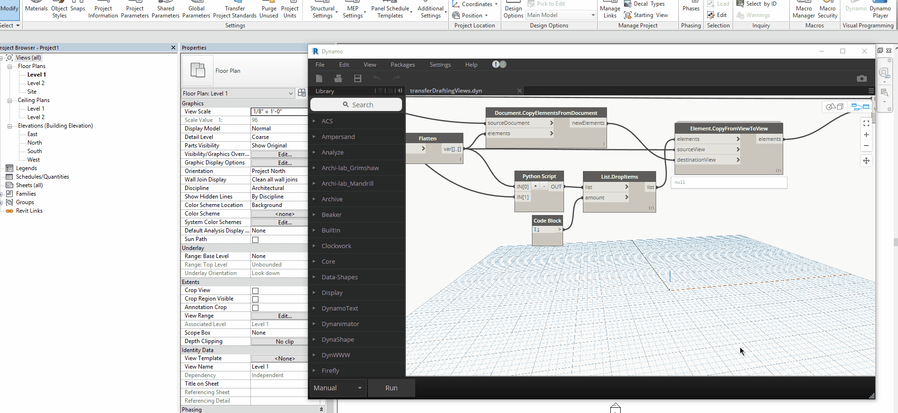Open Dynamo View menu
The height and width of the screenshot is (413, 898).
pyautogui.click(x=369, y=65)
